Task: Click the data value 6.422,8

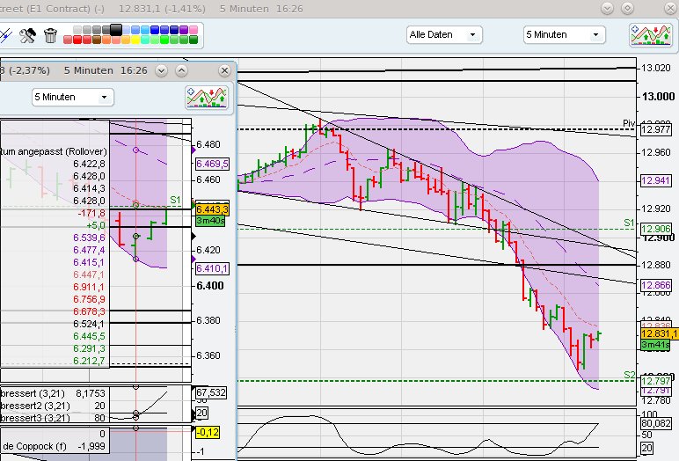Action: click(x=89, y=164)
